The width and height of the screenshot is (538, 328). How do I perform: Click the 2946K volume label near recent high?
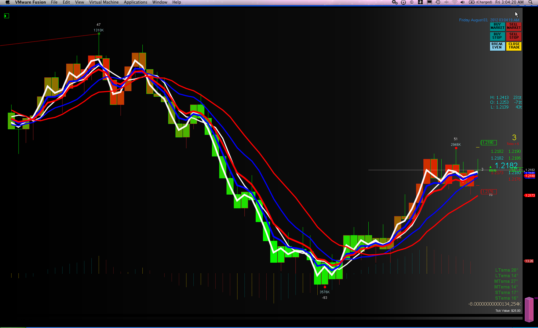[456, 145]
